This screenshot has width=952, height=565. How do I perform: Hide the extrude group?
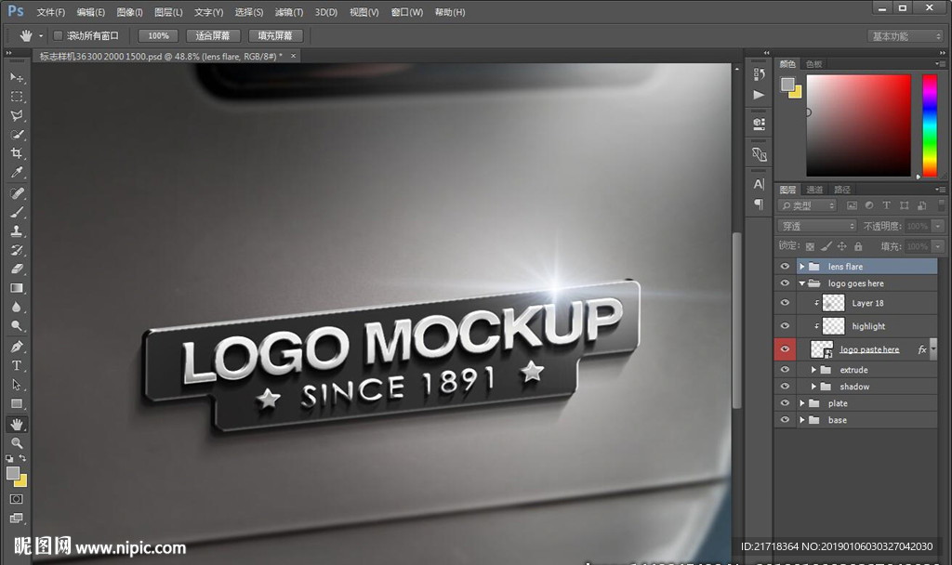[785, 370]
